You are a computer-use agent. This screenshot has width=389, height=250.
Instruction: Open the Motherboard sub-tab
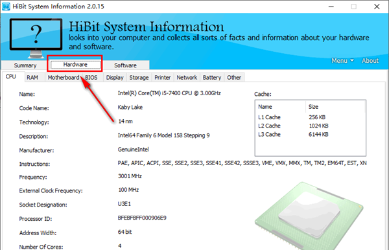(64, 78)
